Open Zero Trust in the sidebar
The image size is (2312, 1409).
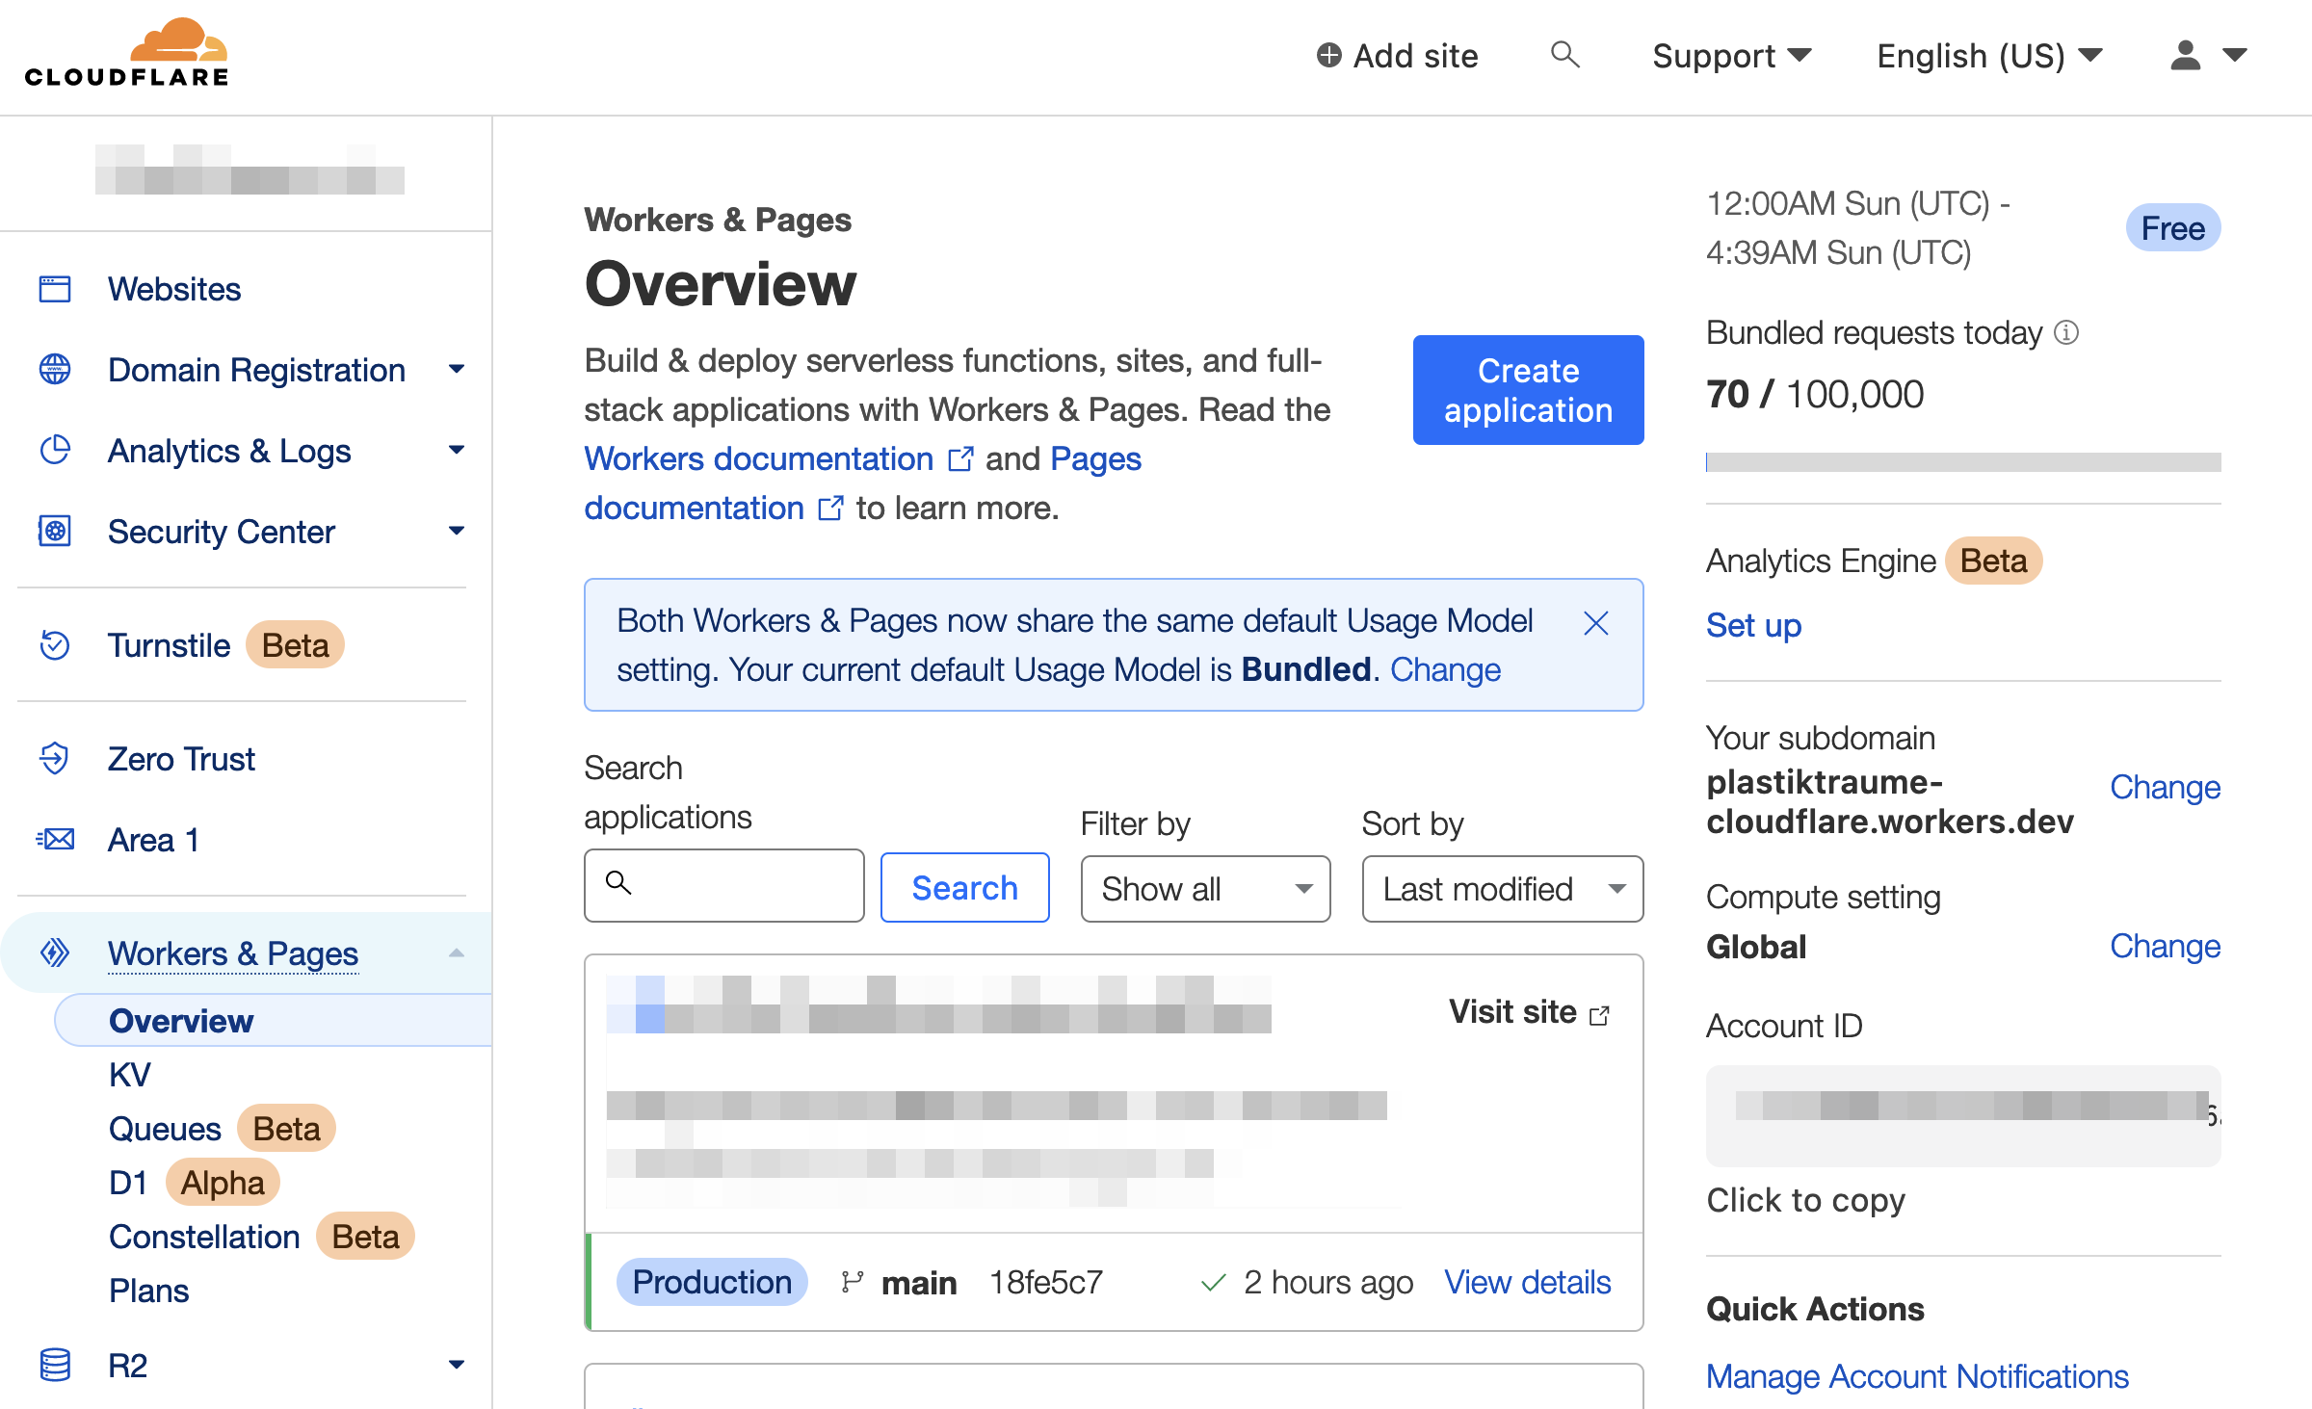click(x=181, y=758)
